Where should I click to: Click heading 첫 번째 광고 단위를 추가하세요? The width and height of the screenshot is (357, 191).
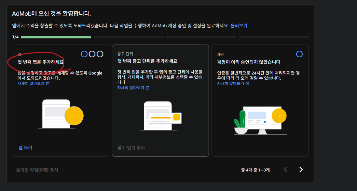(147, 61)
